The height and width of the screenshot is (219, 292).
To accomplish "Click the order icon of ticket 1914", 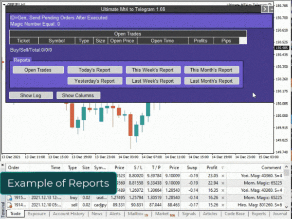I will coord(10,205).
